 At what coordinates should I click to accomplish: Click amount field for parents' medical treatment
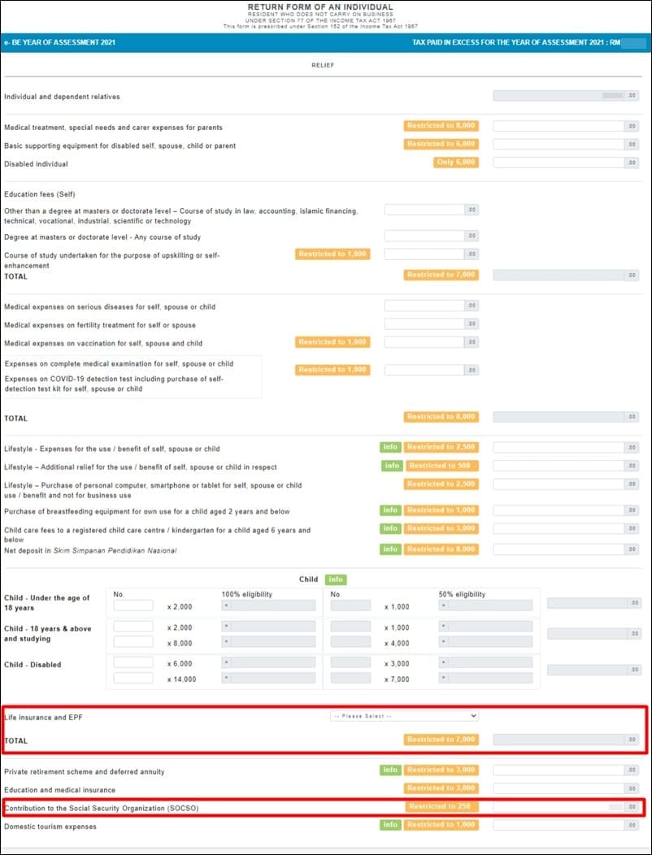[x=559, y=126]
